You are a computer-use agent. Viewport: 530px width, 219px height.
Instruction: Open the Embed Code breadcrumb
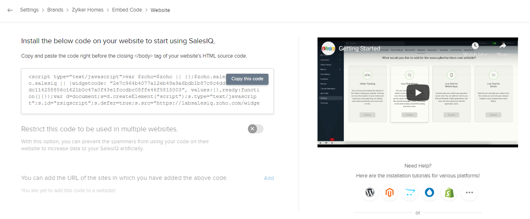[x=127, y=10]
